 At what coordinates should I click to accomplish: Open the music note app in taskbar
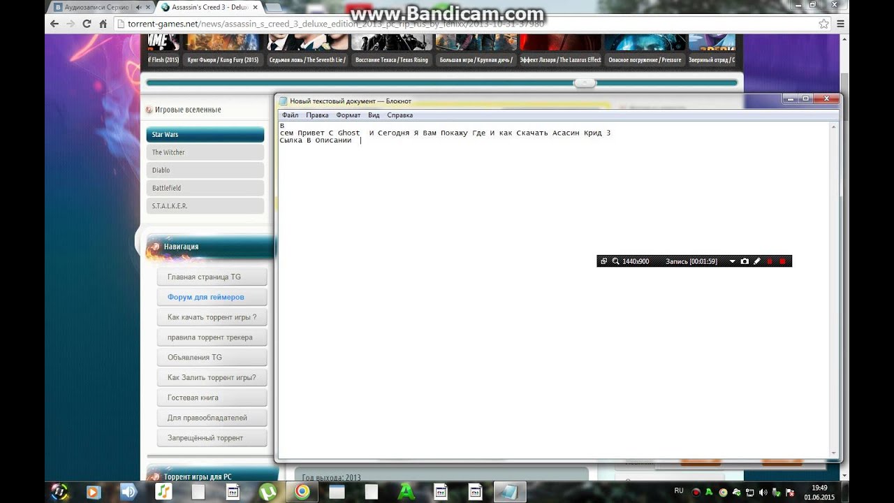[163, 491]
